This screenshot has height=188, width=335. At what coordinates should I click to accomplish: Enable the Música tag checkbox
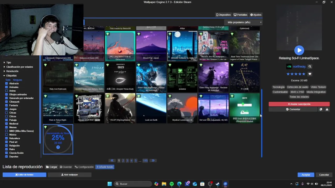(7, 135)
